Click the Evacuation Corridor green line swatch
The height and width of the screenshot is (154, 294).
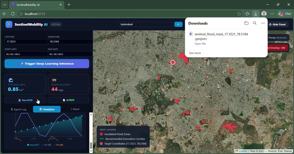click(x=102, y=139)
